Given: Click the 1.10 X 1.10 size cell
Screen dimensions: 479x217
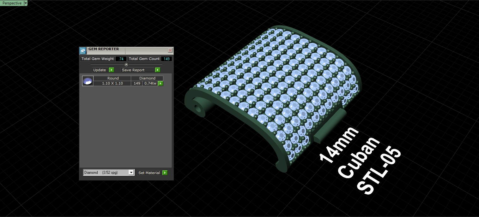Looking at the screenshot, I should point(113,83).
